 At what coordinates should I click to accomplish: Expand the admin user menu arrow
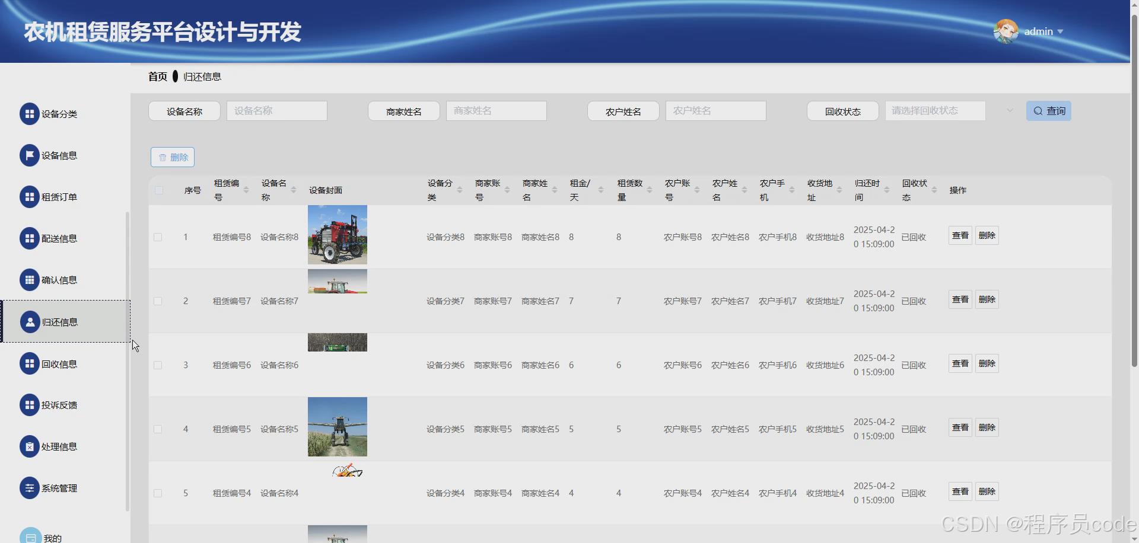pyautogui.click(x=1060, y=31)
